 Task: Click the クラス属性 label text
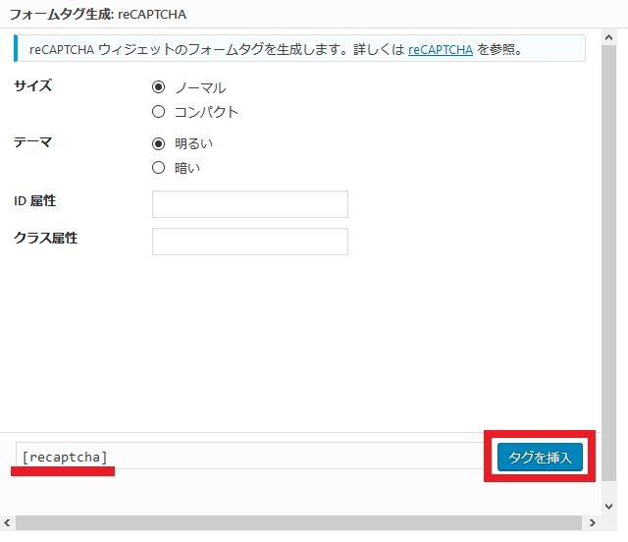coord(46,238)
